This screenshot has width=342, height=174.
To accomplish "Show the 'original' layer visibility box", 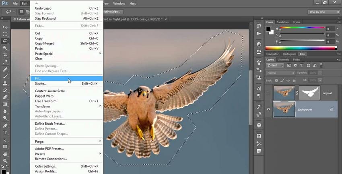I will 268,93.
